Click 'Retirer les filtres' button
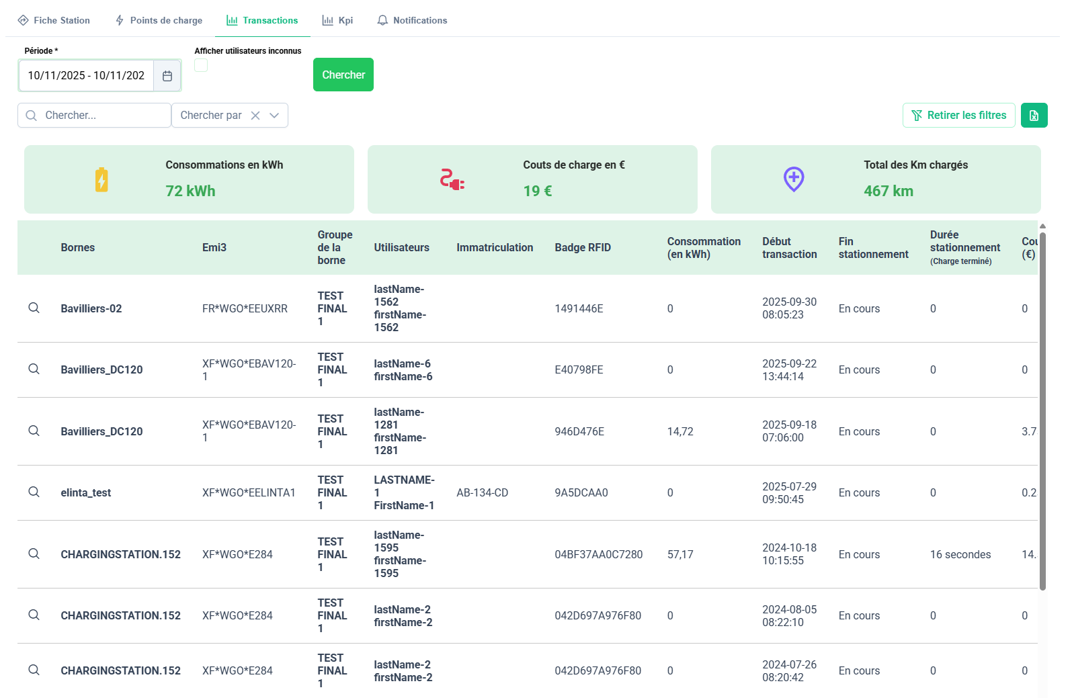 [958, 116]
